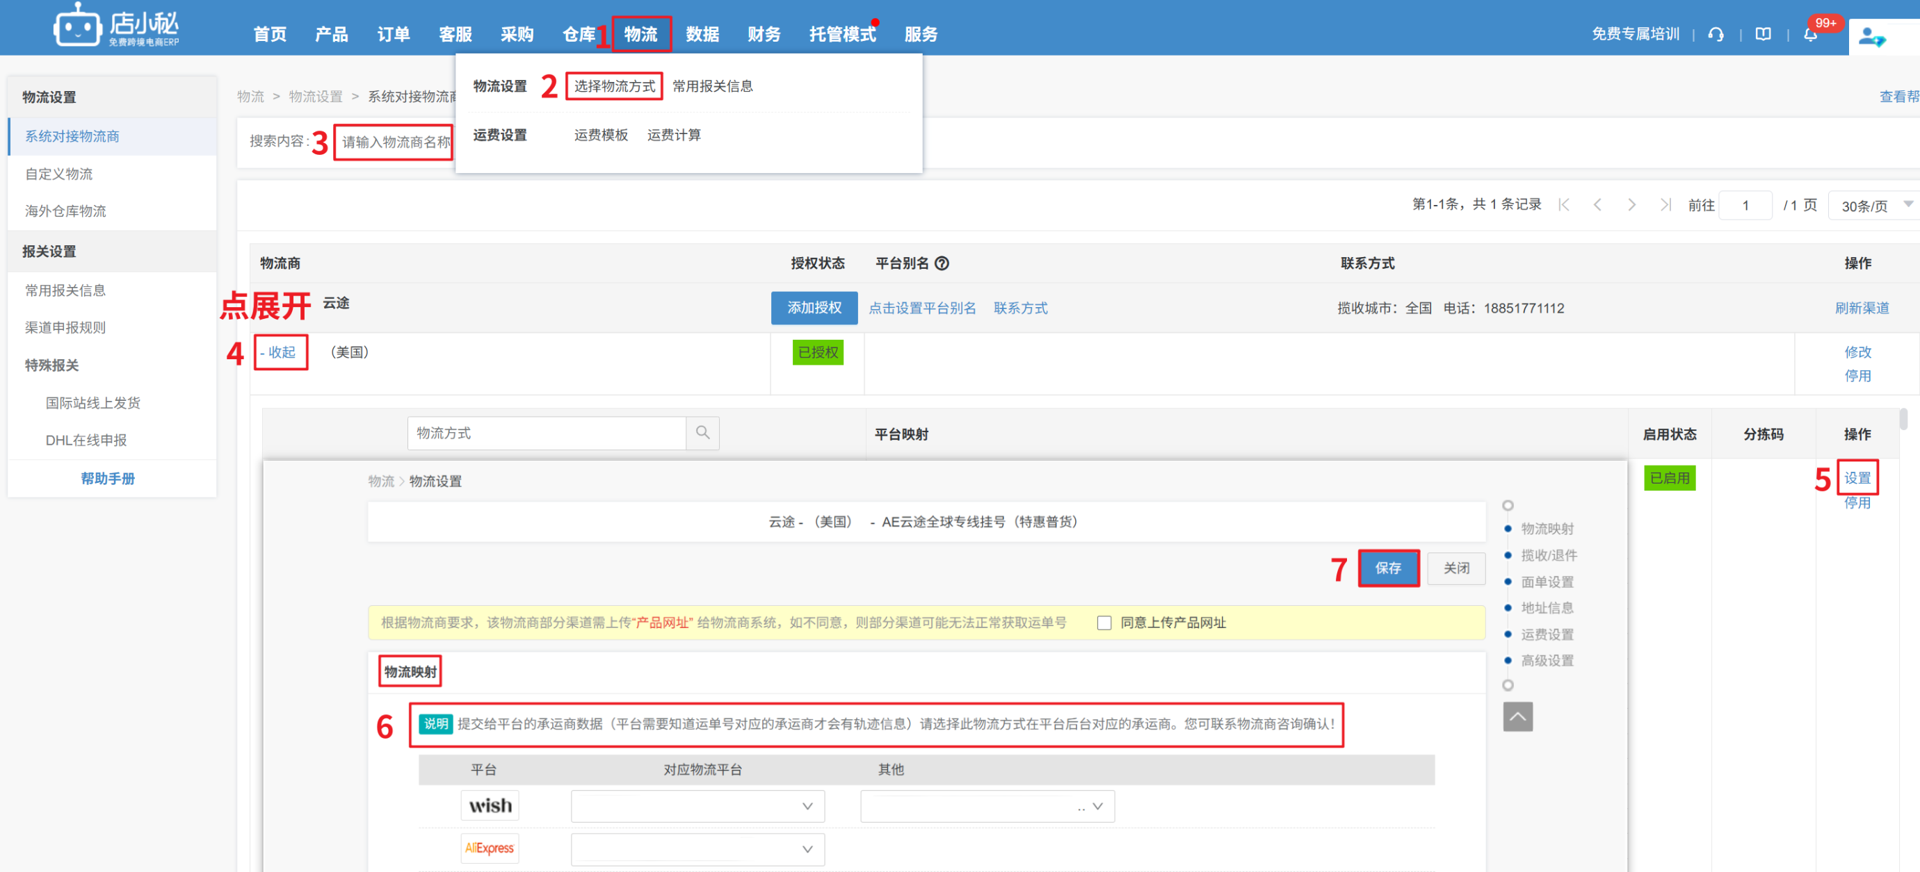The image size is (1920, 872).
Task: Select the logistics mapping anchor dot
Action: click(x=1508, y=529)
